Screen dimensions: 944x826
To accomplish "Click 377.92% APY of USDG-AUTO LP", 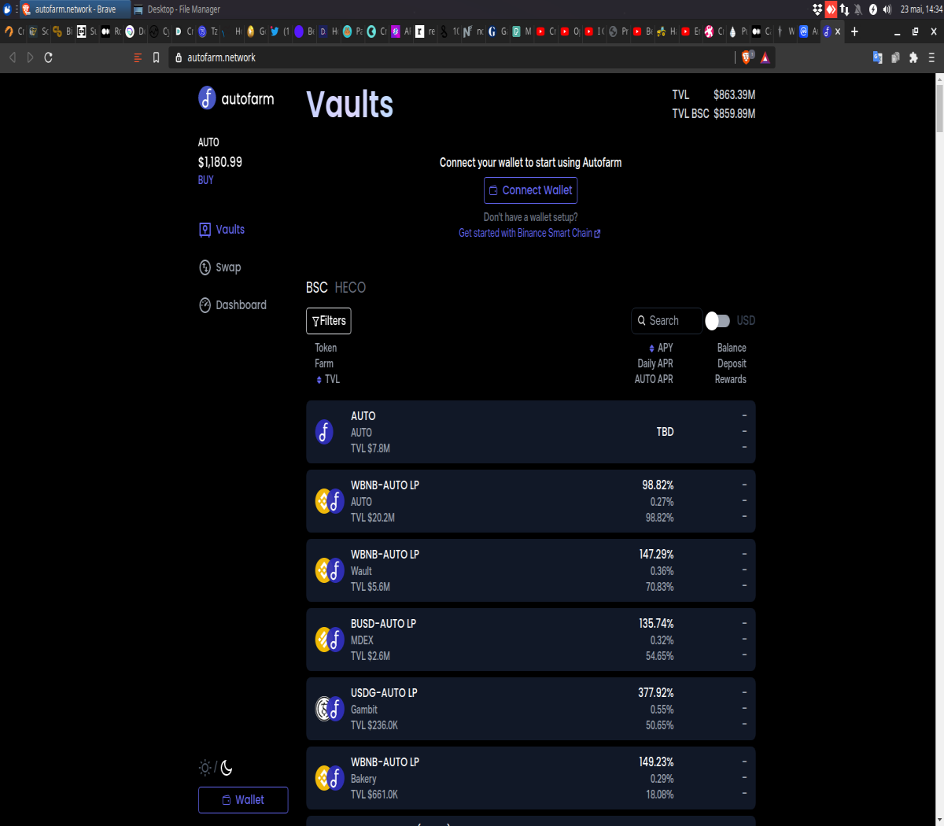I will click(x=656, y=693).
